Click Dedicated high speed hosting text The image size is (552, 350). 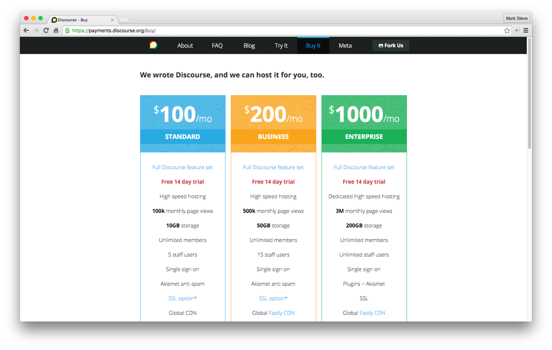364,196
